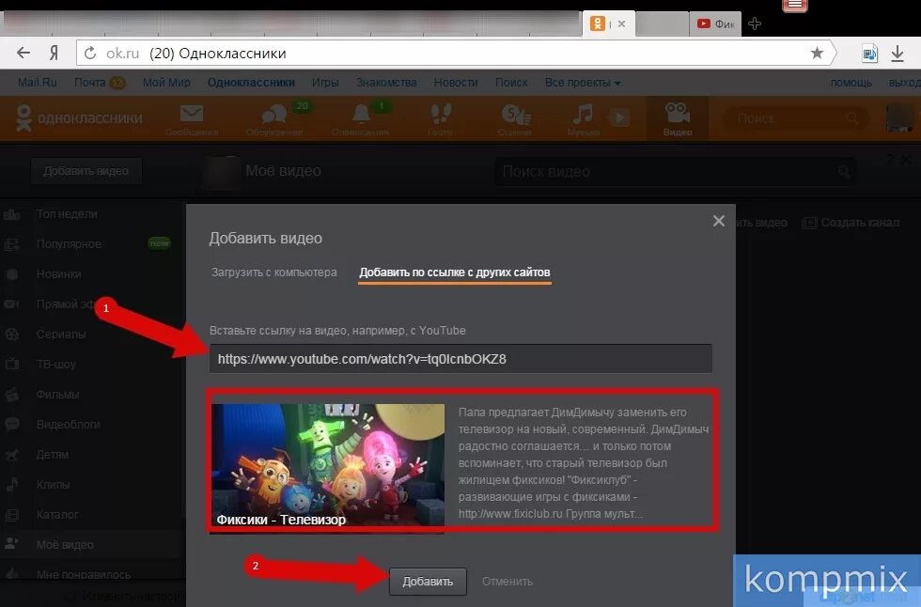Close the Odnoklassniki browser tab
Image resolution: width=921 pixels, height=607 pixels.
pyautogui.click(x=621, y=24)
